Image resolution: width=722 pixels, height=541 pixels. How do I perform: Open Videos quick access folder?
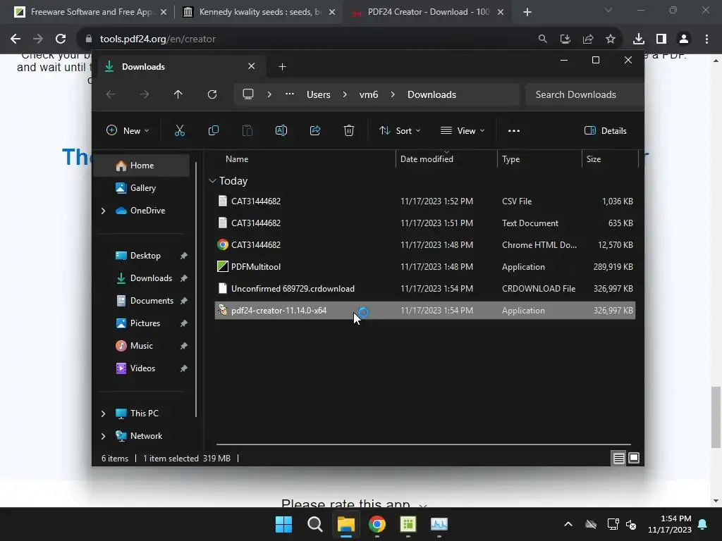click(x=142, y=368)
